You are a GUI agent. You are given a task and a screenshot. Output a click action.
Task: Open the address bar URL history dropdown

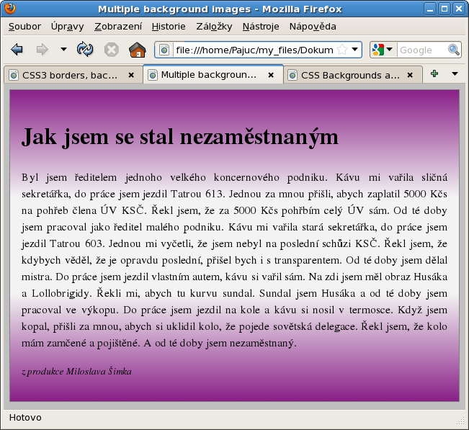click(354, 50)
